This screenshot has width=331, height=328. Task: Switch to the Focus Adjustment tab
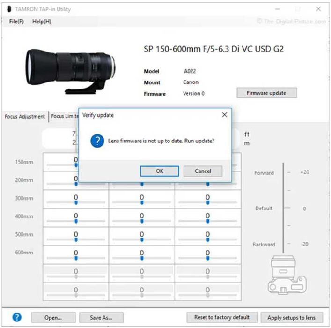(x=25, y=117)
